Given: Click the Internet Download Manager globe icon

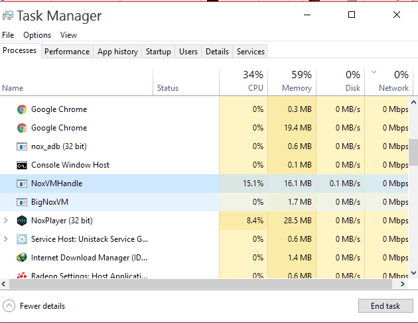Looking at the screenshot, I should click(x=22, y=258).
